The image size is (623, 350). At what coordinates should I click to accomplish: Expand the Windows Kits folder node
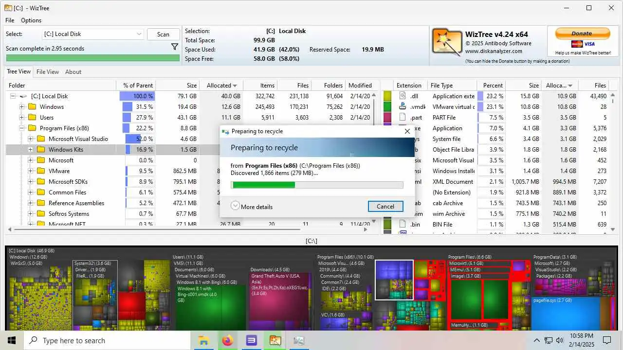click(31, 150)
